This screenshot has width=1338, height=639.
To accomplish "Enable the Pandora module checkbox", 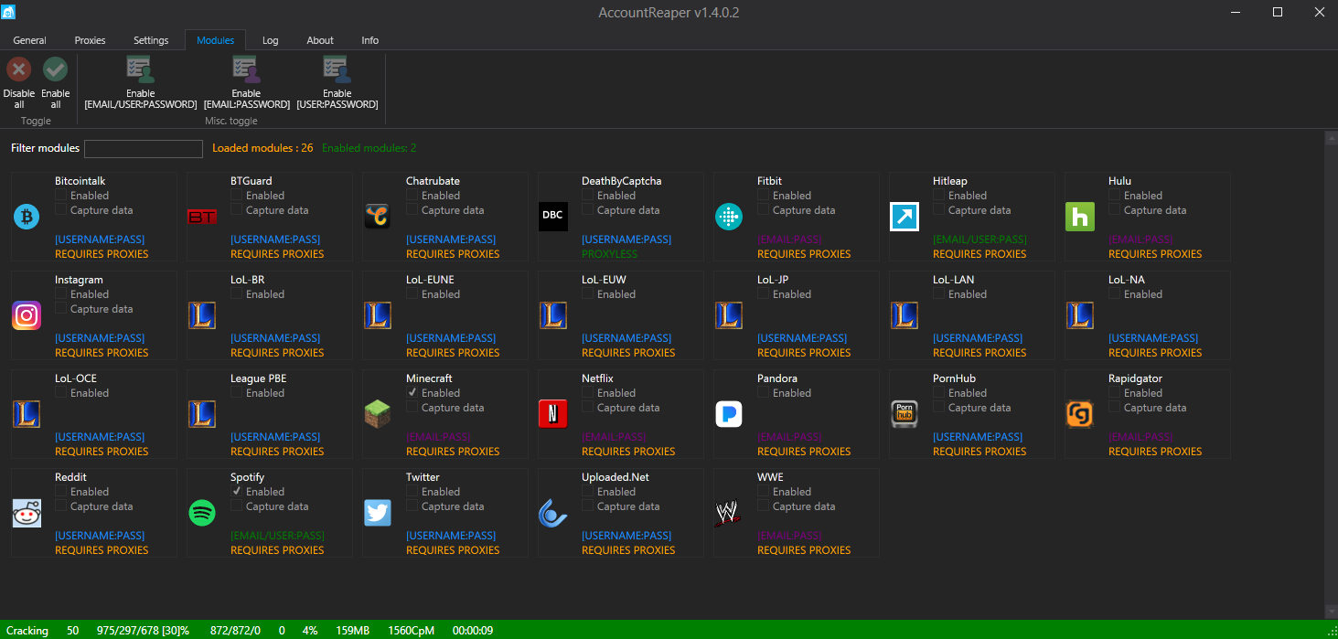I will [764, 392].
